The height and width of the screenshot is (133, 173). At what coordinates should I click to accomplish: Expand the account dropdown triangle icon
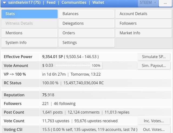[x=4, y=2]
